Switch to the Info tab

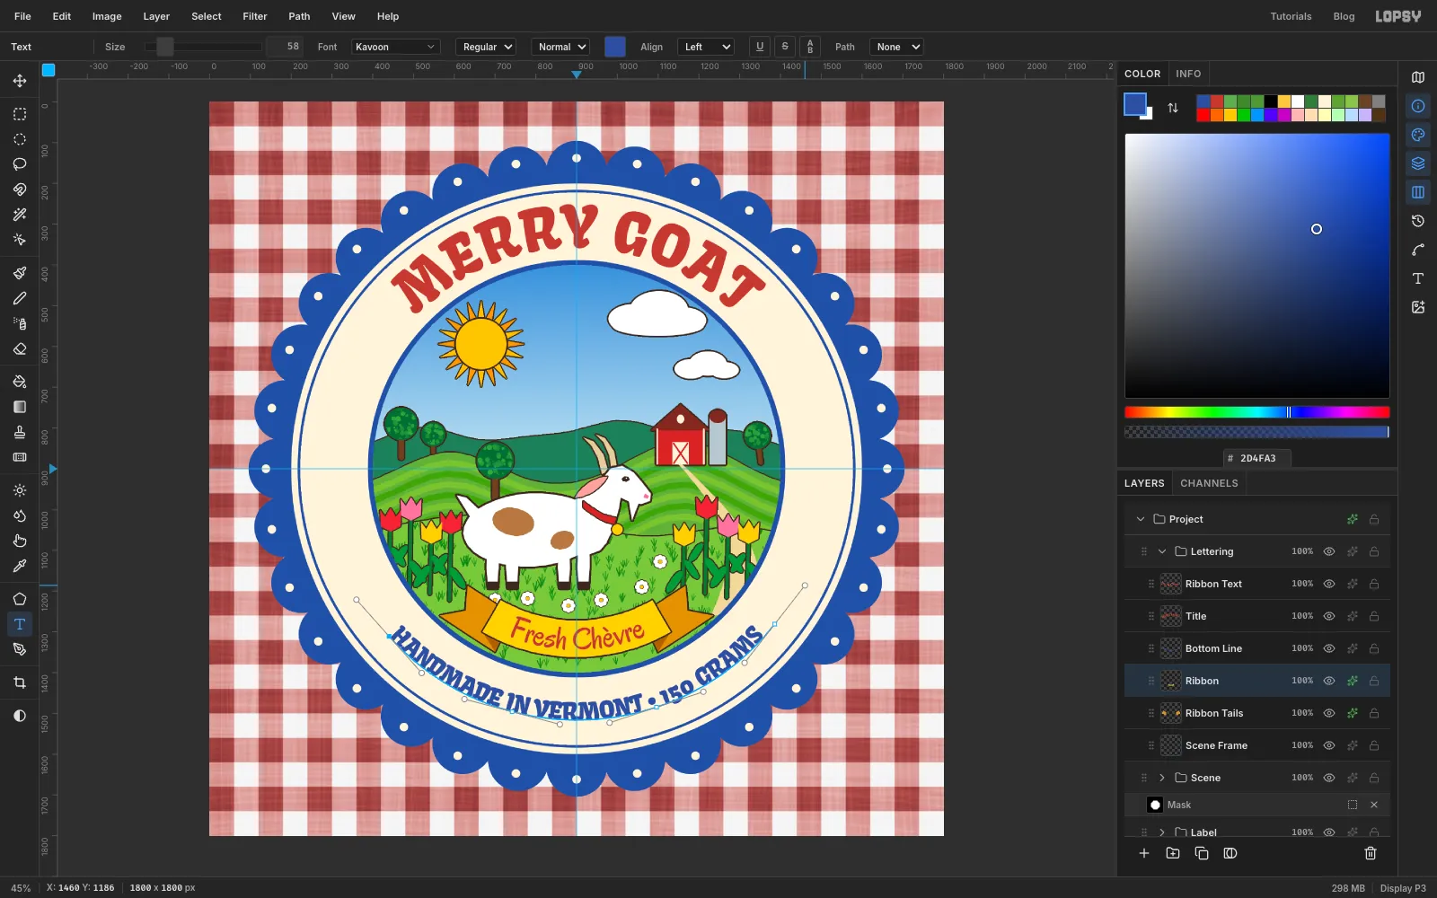pos(1188,74)
